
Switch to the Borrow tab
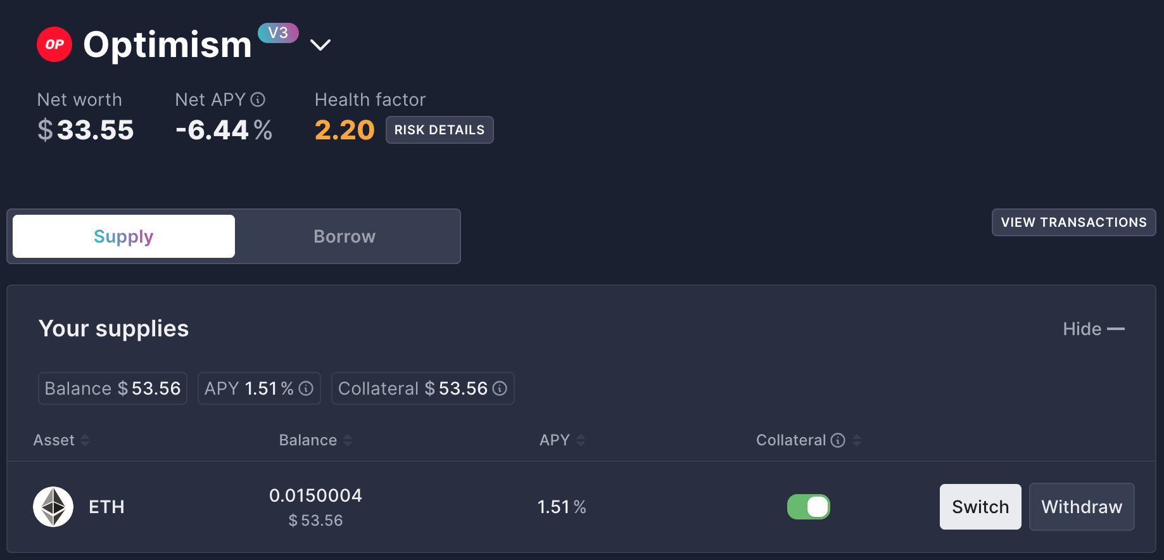pos(345,236)
